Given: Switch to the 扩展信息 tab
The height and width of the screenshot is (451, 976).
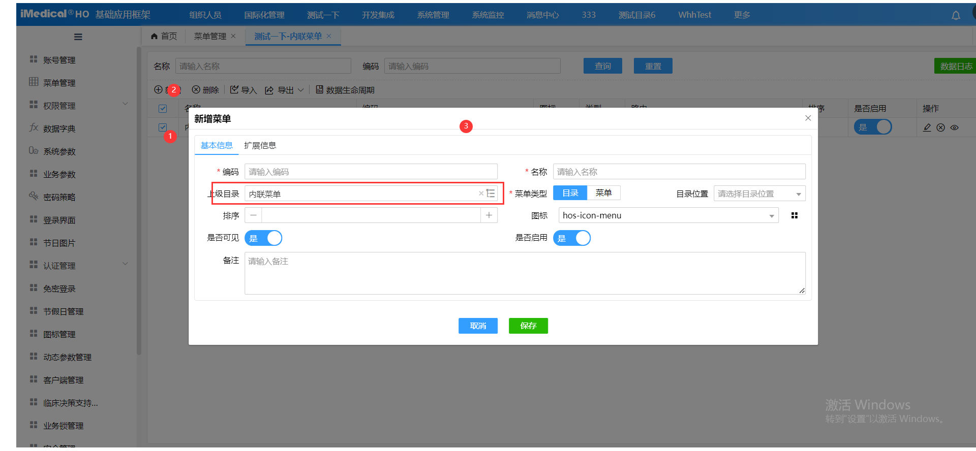Looking at the screenshot, I should pyautogui.click(x=260, y=146).
